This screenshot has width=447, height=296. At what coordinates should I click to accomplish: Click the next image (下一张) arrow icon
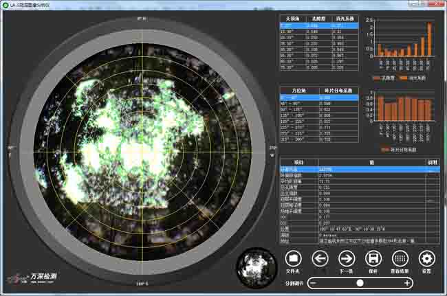[x=347, y=258]
